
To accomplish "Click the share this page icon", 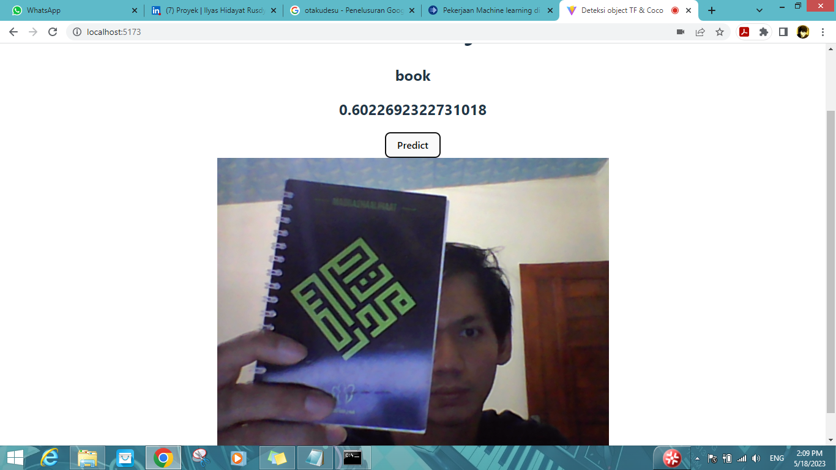I will tap(700, 32).
